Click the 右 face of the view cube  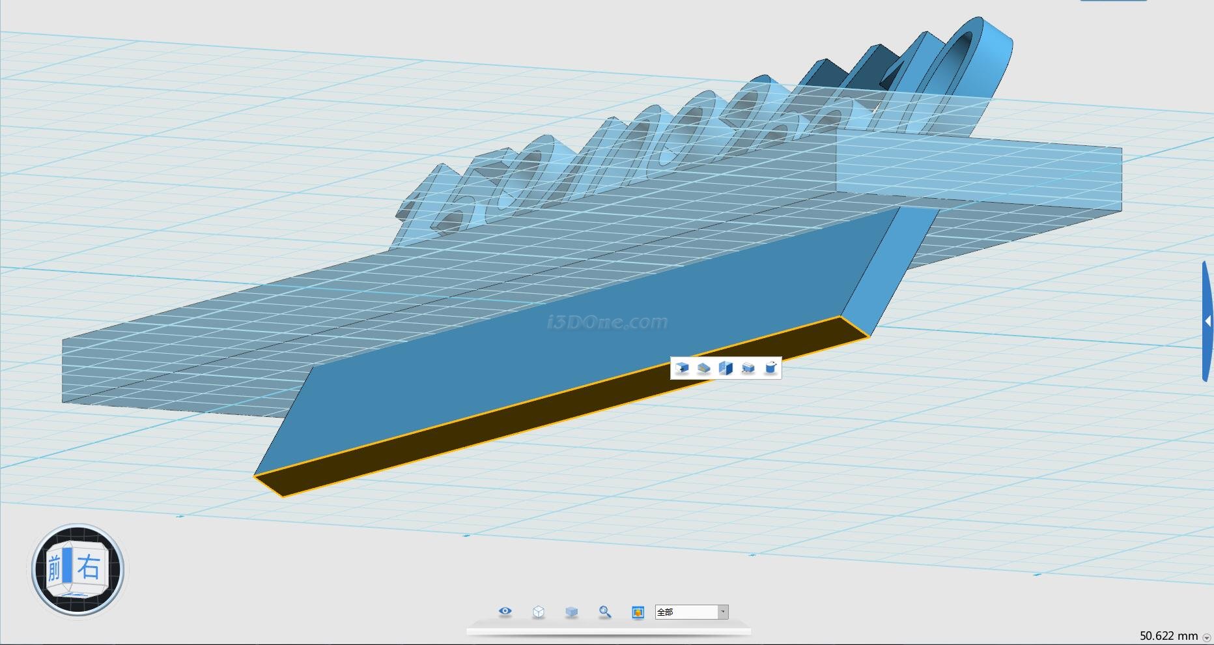(89, 567)
